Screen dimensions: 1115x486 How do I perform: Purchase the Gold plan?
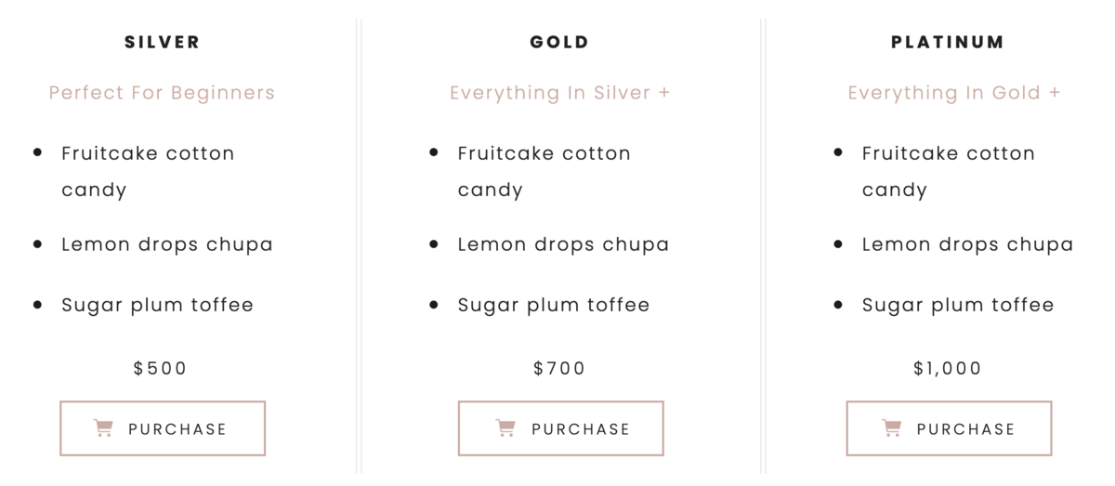click(x=560, y=428)
